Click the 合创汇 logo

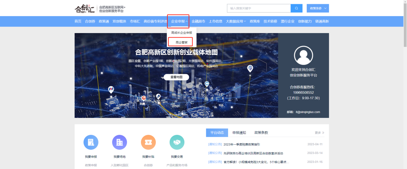85,8
